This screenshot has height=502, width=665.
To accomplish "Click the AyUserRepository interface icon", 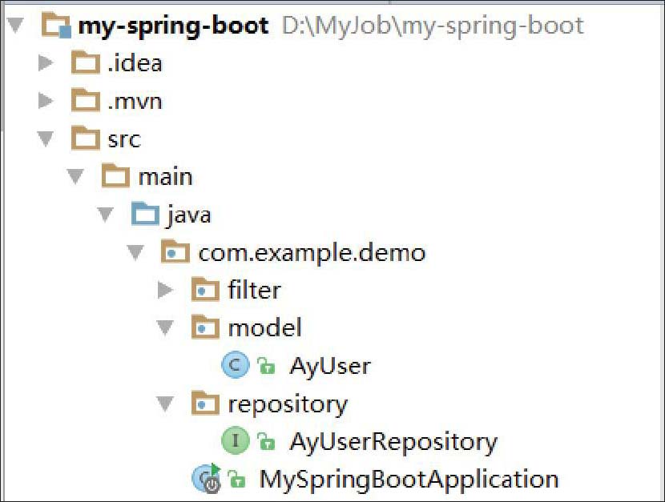I will point(235,440).
